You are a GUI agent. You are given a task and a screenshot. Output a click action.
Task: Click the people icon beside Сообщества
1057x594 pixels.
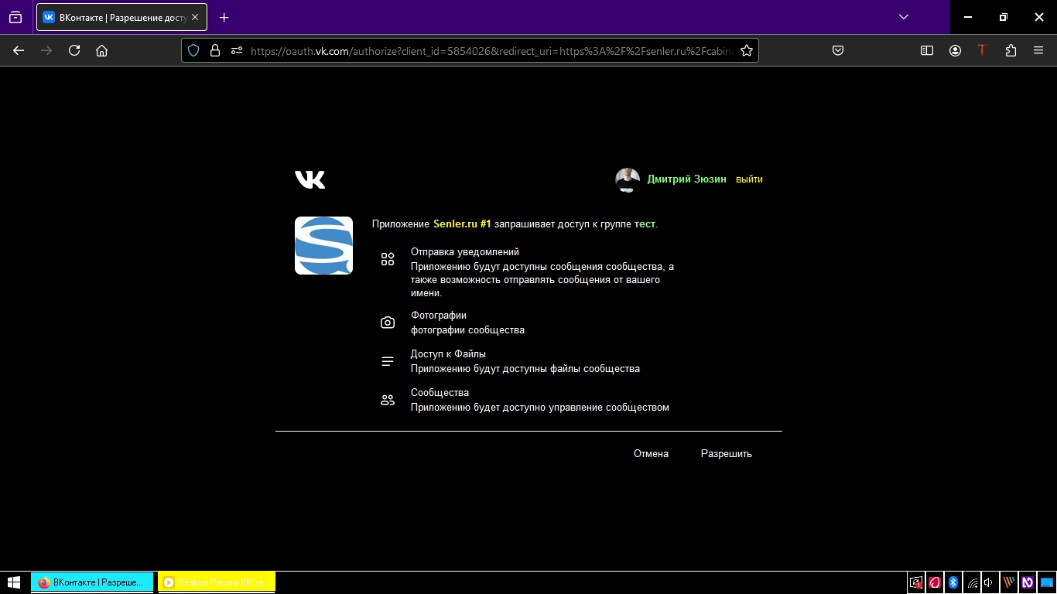tap(388, 400)
